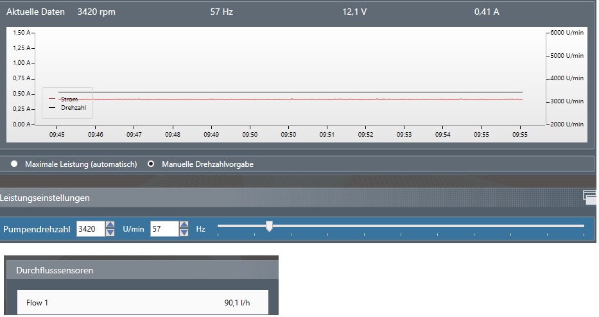
Task: Click the 90,1 l/h flow value
Action: (x=238, y=302)
